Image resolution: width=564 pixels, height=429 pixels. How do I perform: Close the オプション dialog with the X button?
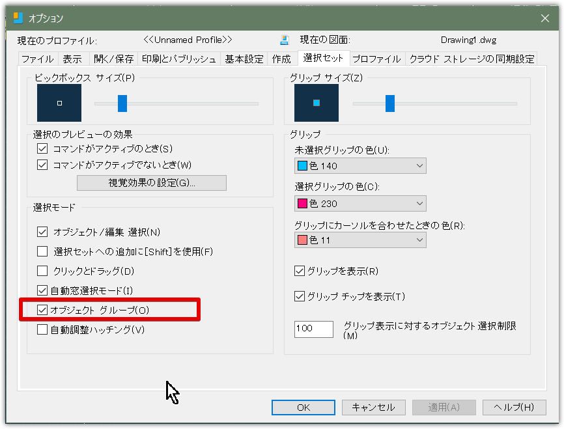click(545, 18)
